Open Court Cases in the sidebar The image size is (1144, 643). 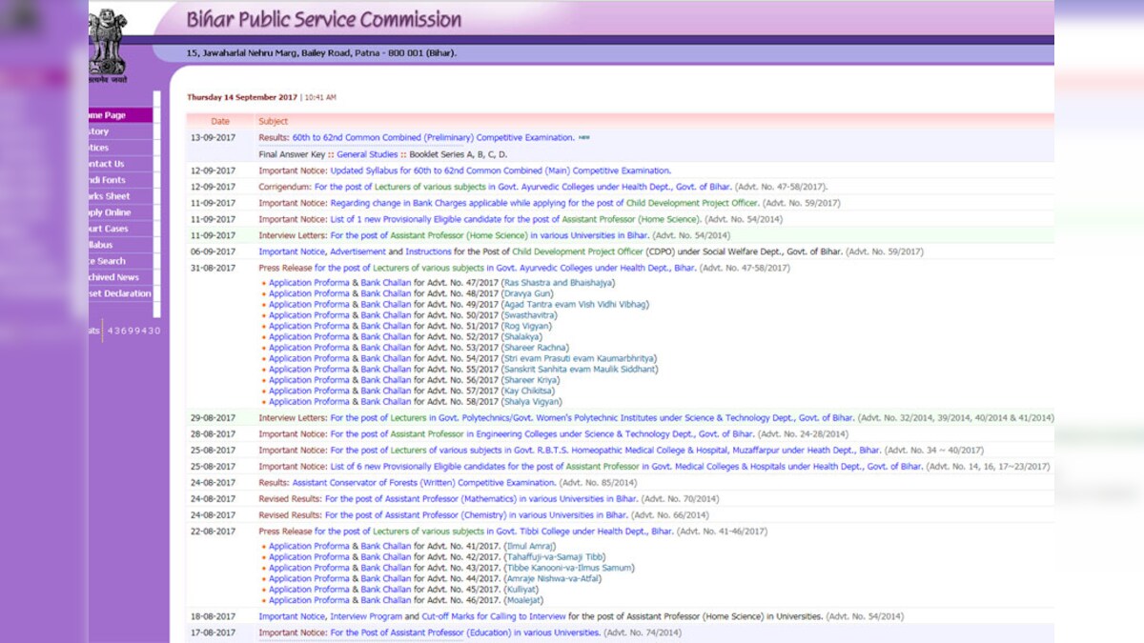pyautogui.click(x=120, y=229)
